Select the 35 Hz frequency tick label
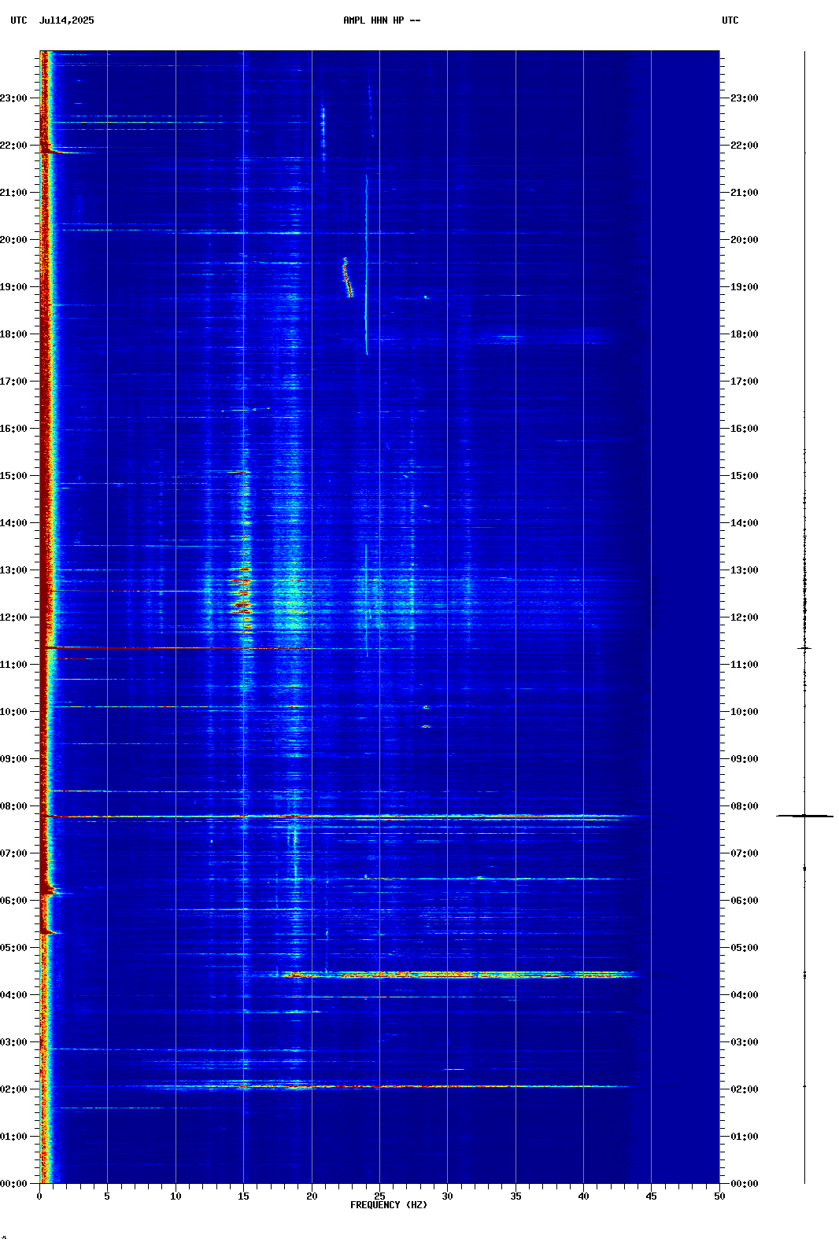Image resolution: width=839 pixels, height=1246 pixels. tap(516, 1196)
